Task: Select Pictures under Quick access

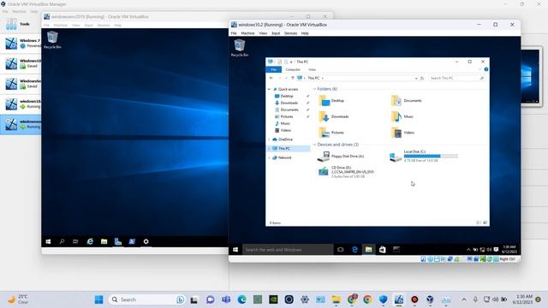Action: click(x=287, y=116)
